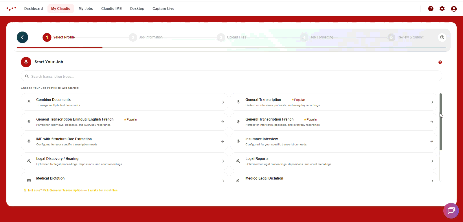Screen dimensions: 463x222
Task: Click the red microphone Start Your Job icon
Action: pos(26,62)
